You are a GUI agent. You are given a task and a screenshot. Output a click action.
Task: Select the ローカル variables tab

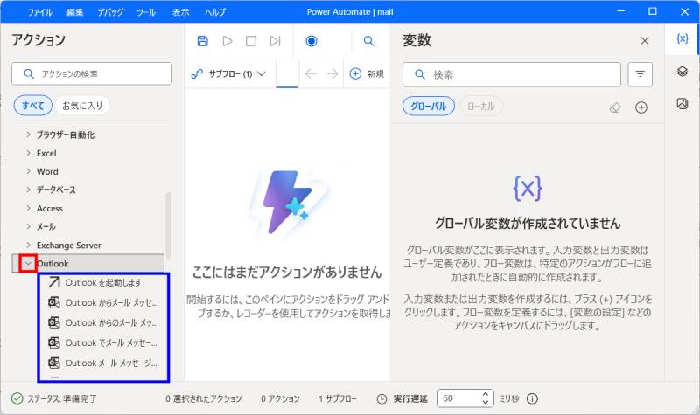point(480,107)
